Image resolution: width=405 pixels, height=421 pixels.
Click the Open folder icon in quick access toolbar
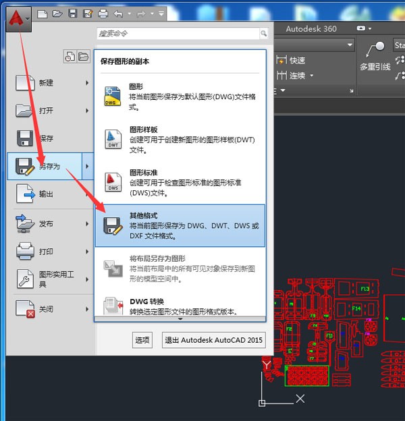tap(57, 13)
